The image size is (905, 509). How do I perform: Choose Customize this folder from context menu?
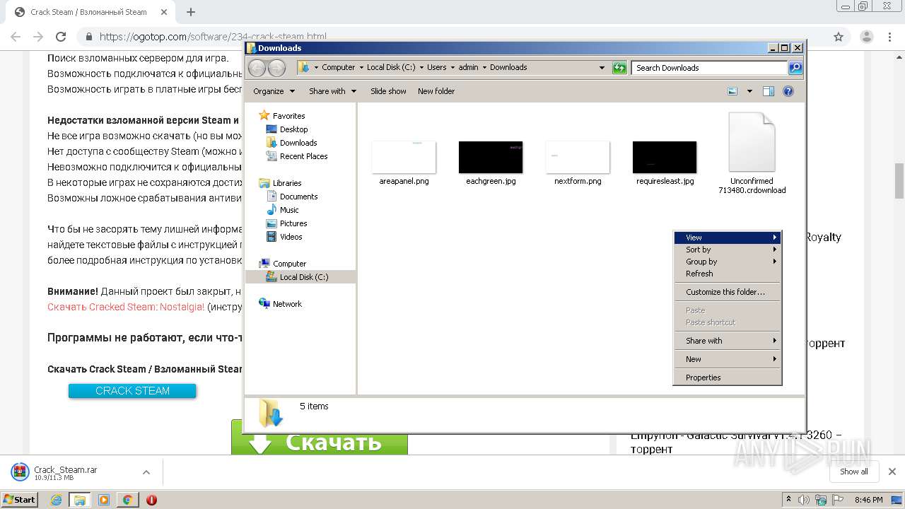pos(727,292)
